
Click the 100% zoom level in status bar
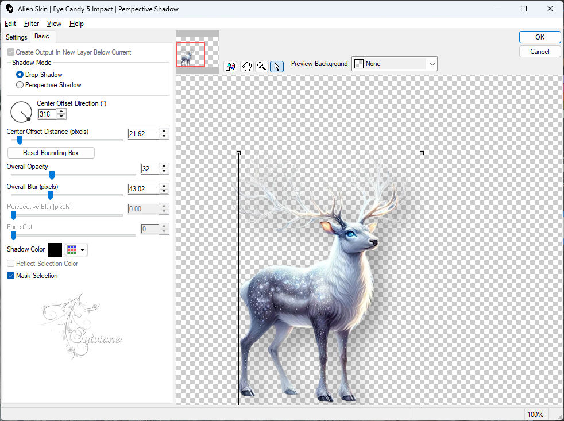coord(535,415)
